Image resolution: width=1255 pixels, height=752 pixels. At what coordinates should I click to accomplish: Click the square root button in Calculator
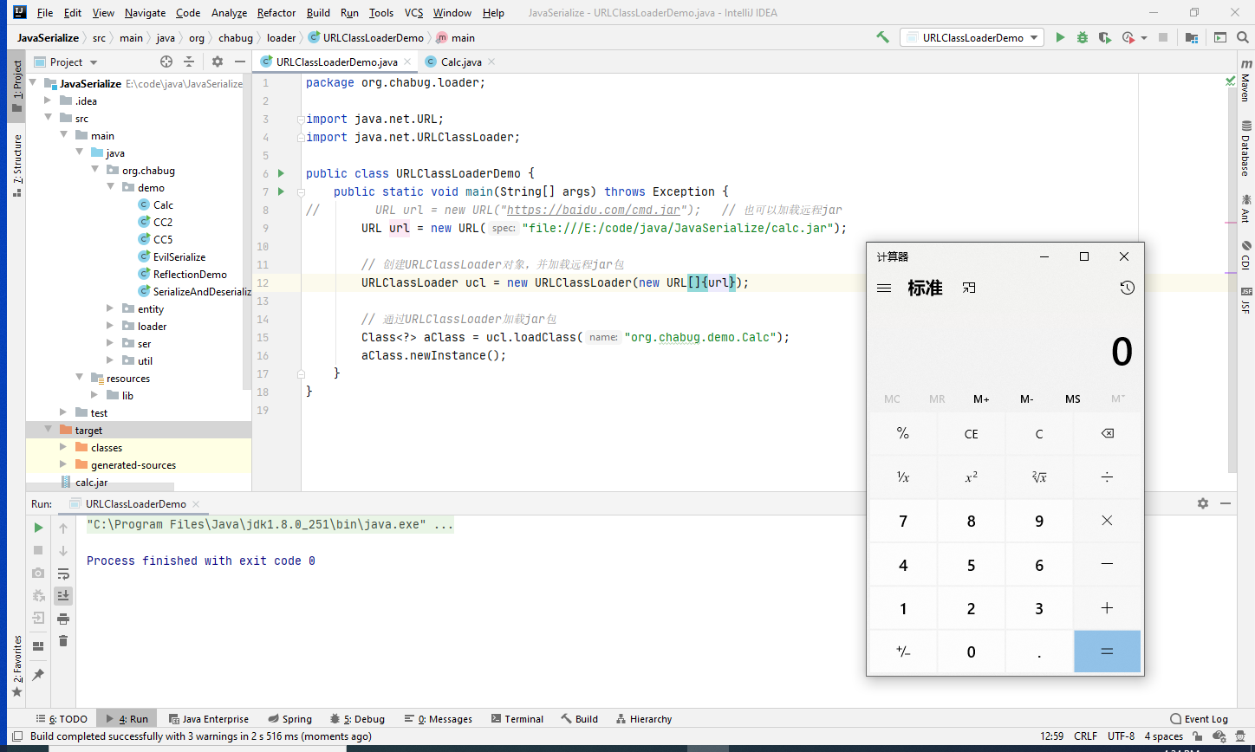point(1038,477)
